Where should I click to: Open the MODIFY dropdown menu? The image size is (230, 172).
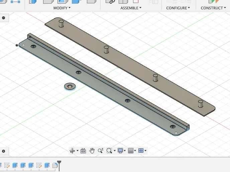point(62,8)
